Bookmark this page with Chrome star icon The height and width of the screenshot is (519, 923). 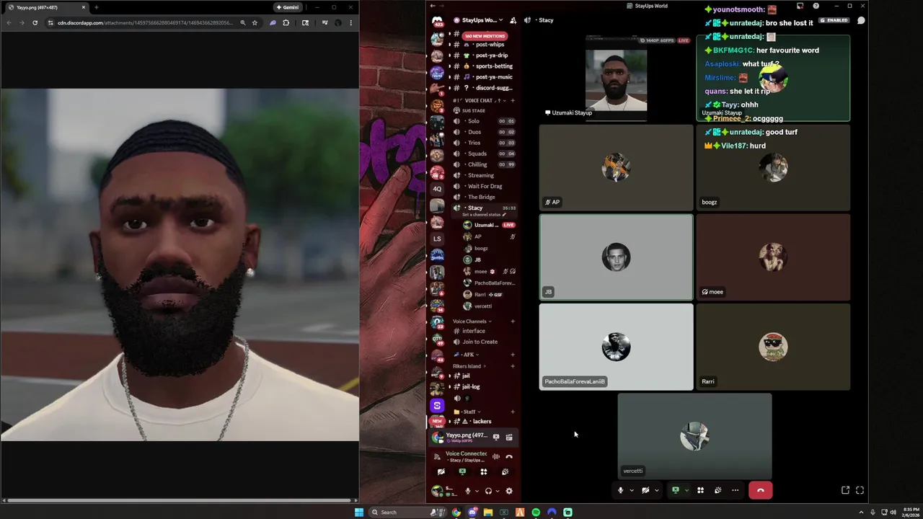coord(255,22)
